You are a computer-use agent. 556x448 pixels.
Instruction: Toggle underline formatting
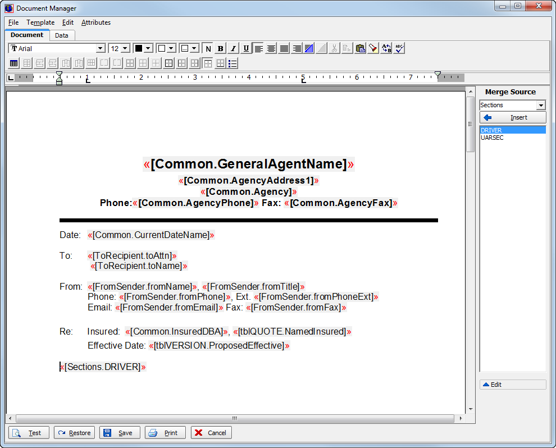246,48
